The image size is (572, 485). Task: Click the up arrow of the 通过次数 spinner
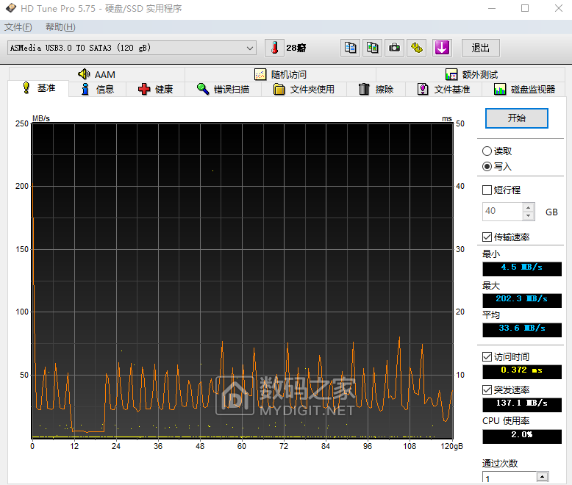[542, 475]
